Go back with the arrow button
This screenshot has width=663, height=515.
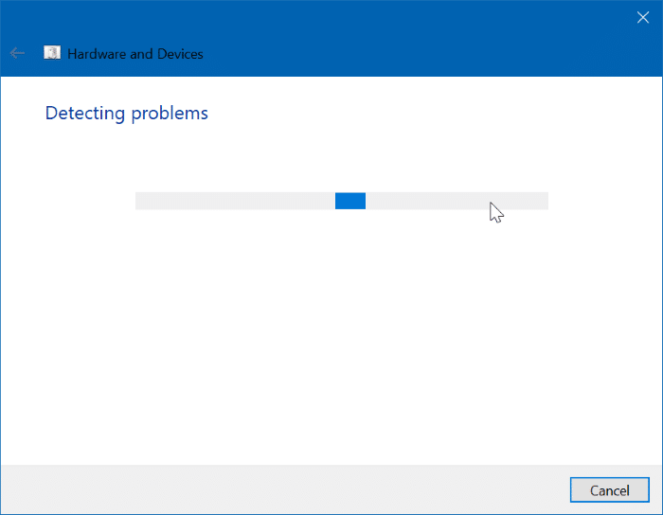(x=17, y=53)
